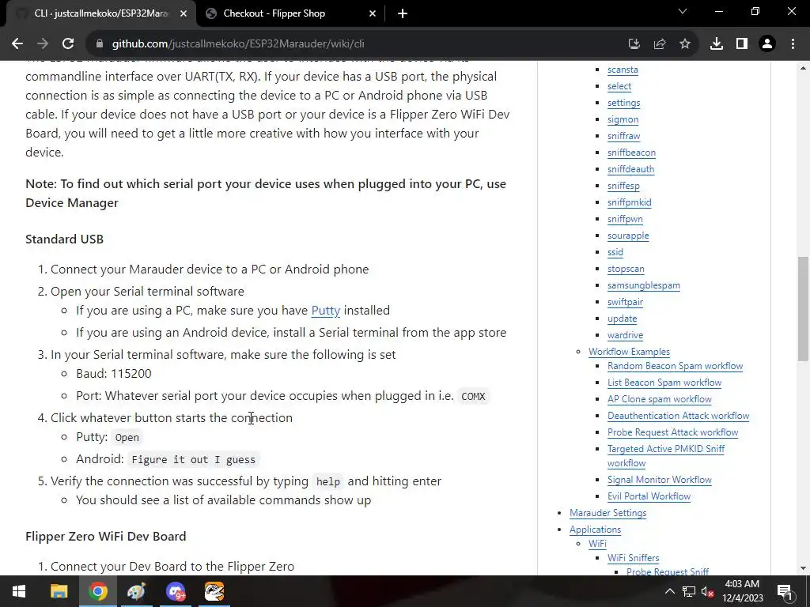Screen dimensions: 810x607
Task: Open the sniffdeauth link
Action: [630, 169]
